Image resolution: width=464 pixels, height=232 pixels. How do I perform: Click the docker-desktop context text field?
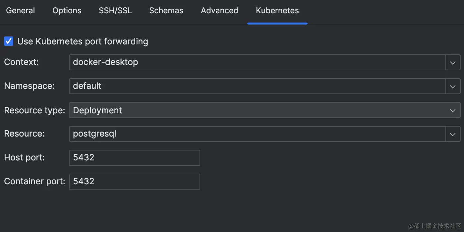pyautogui.click(x=257, y=62)
